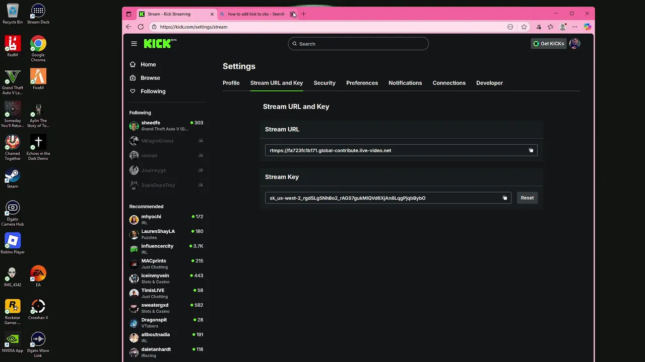Open SupaDupaTroy offline channel
Image resolution: width=645 pixels, height=362 pixels.
[166, 185]
